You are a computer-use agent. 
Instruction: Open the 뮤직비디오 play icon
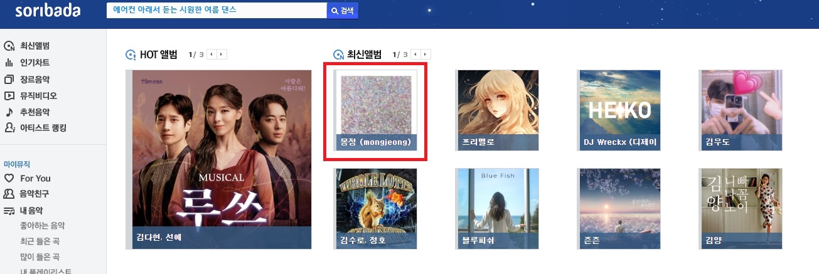9,96
